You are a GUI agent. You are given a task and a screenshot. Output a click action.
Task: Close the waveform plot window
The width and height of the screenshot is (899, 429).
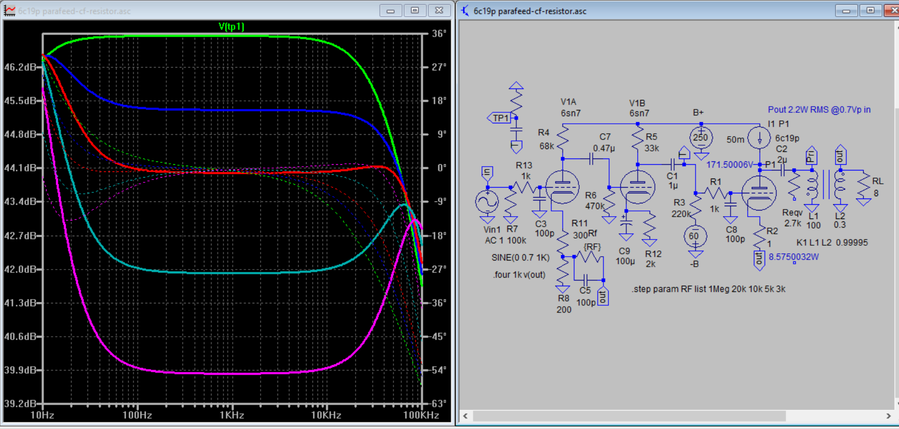point(439,10)
